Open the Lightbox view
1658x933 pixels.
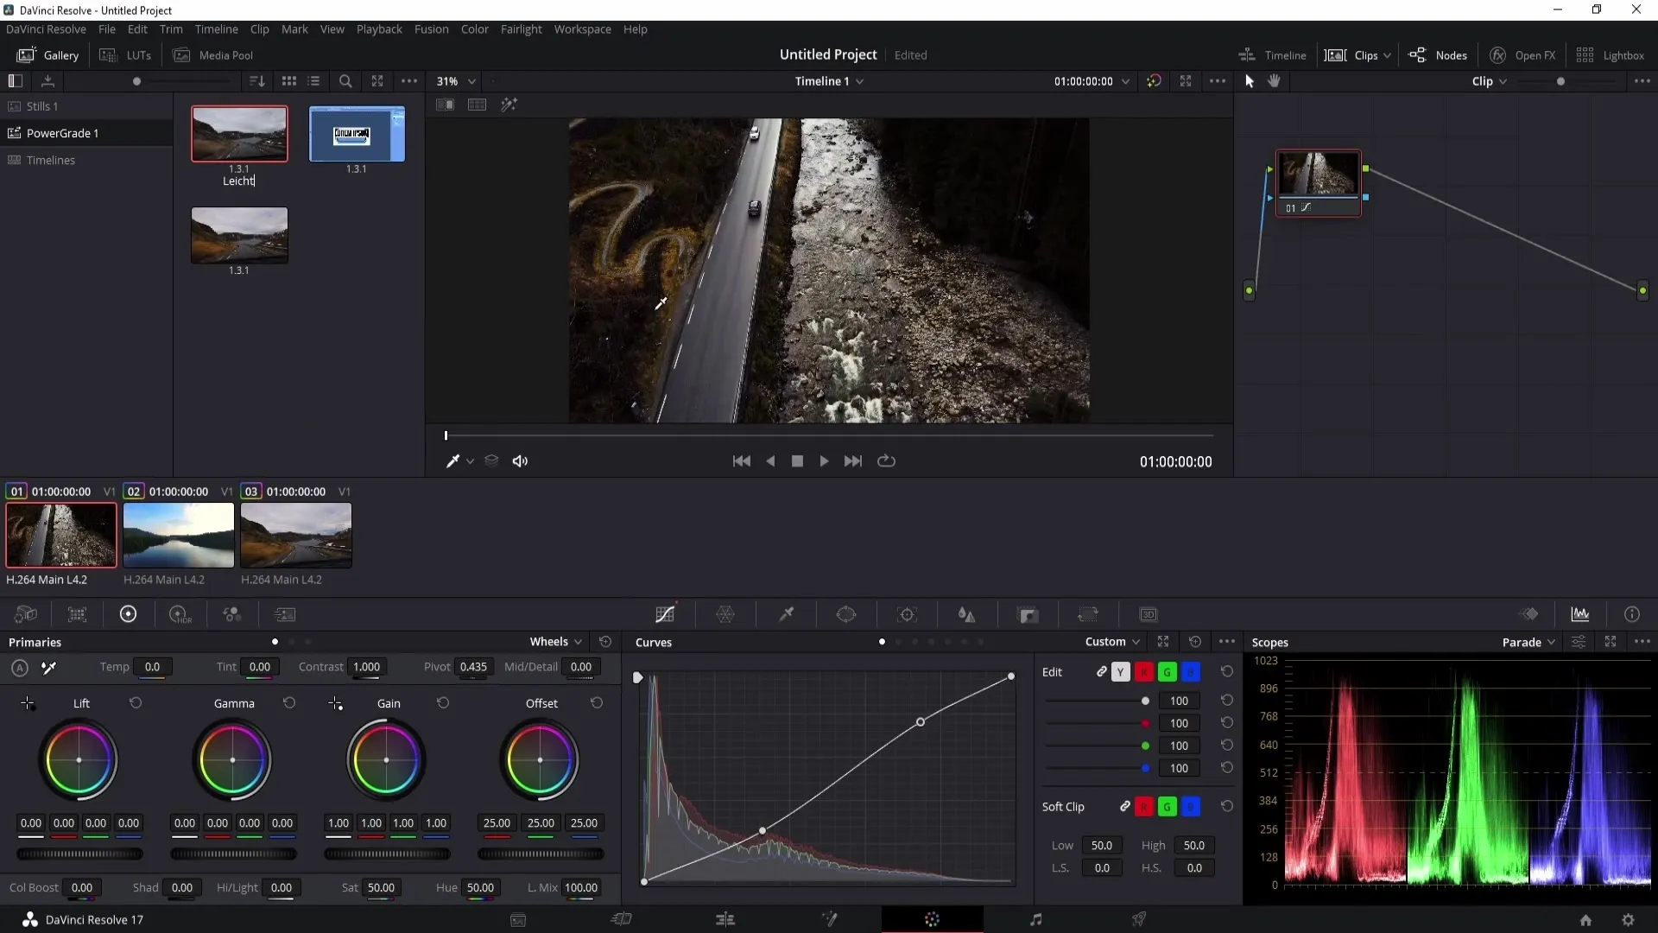point(1610,55)
